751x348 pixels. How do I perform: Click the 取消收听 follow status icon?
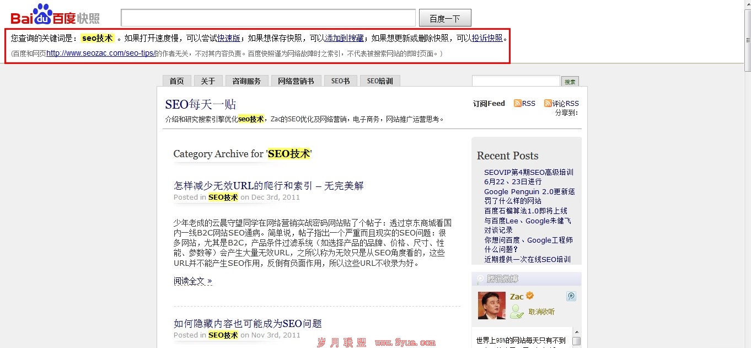[517, 312]
